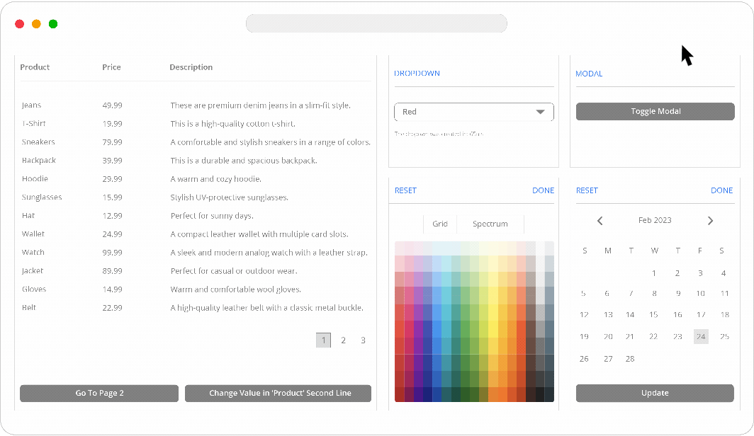
Task: Click the Backpack product cell
Action: pos(39,161)
